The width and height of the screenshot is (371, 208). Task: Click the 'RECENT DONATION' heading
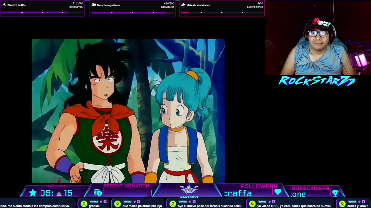tap(126, 186)
